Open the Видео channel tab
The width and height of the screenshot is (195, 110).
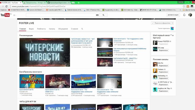click(x=31, y=29)
